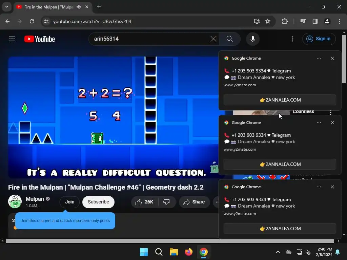
Task: Open the YouTube settings three-dot menu
Action: pos(292,39)
